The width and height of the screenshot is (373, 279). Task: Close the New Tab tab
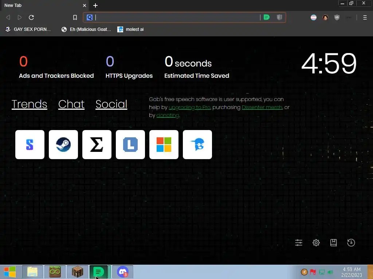tap(85, 5)
